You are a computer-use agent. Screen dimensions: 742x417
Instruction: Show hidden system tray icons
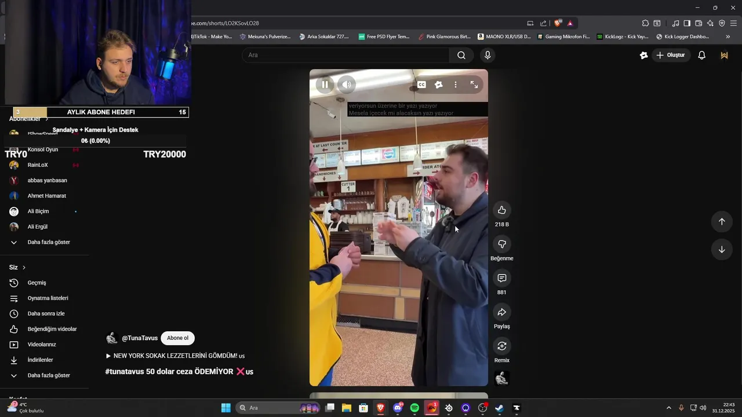coord(668,408)
